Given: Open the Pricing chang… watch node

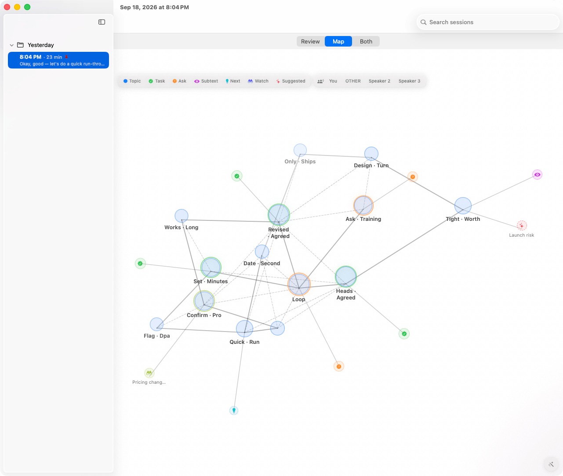Looking at the screenshot, I should [x=149, y=373].
